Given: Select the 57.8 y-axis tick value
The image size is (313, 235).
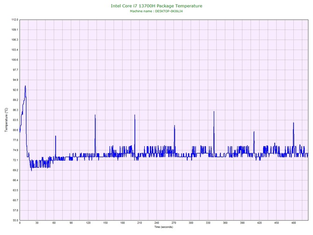Looking at the screenshot, I should click(15, 210).
